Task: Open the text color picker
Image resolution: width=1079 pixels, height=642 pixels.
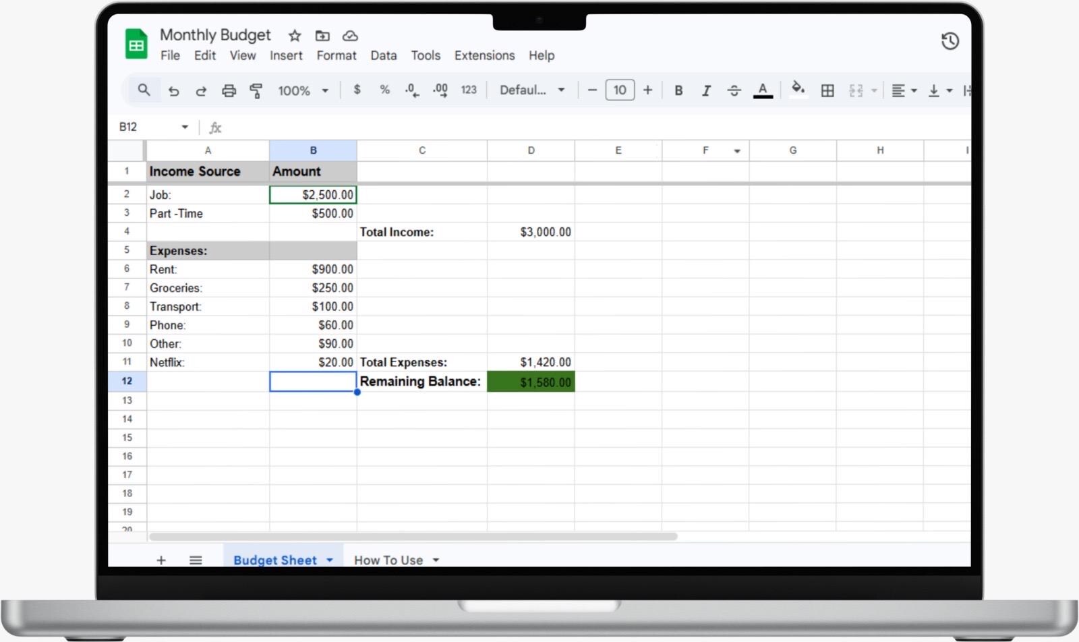Action: 763,90
